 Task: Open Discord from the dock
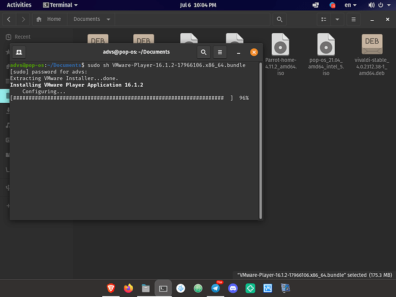tap(233, 288)
